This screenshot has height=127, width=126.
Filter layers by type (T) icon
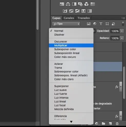point(101,24)
